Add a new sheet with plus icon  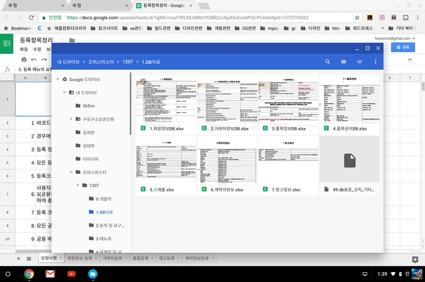(x=19, y=258)
